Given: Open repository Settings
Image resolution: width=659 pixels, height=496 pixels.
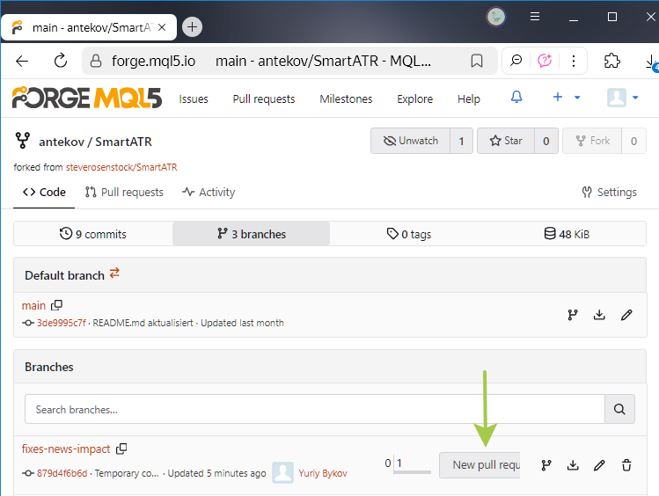Looking at the screenshot, I should [610, 193].
